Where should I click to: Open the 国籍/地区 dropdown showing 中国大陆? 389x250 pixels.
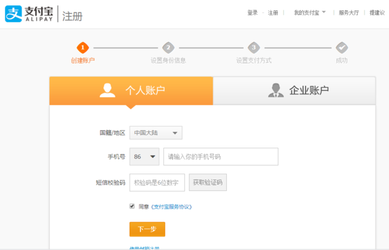156,133
